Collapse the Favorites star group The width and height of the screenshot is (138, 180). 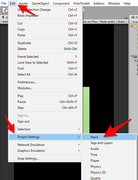(132, 27)
